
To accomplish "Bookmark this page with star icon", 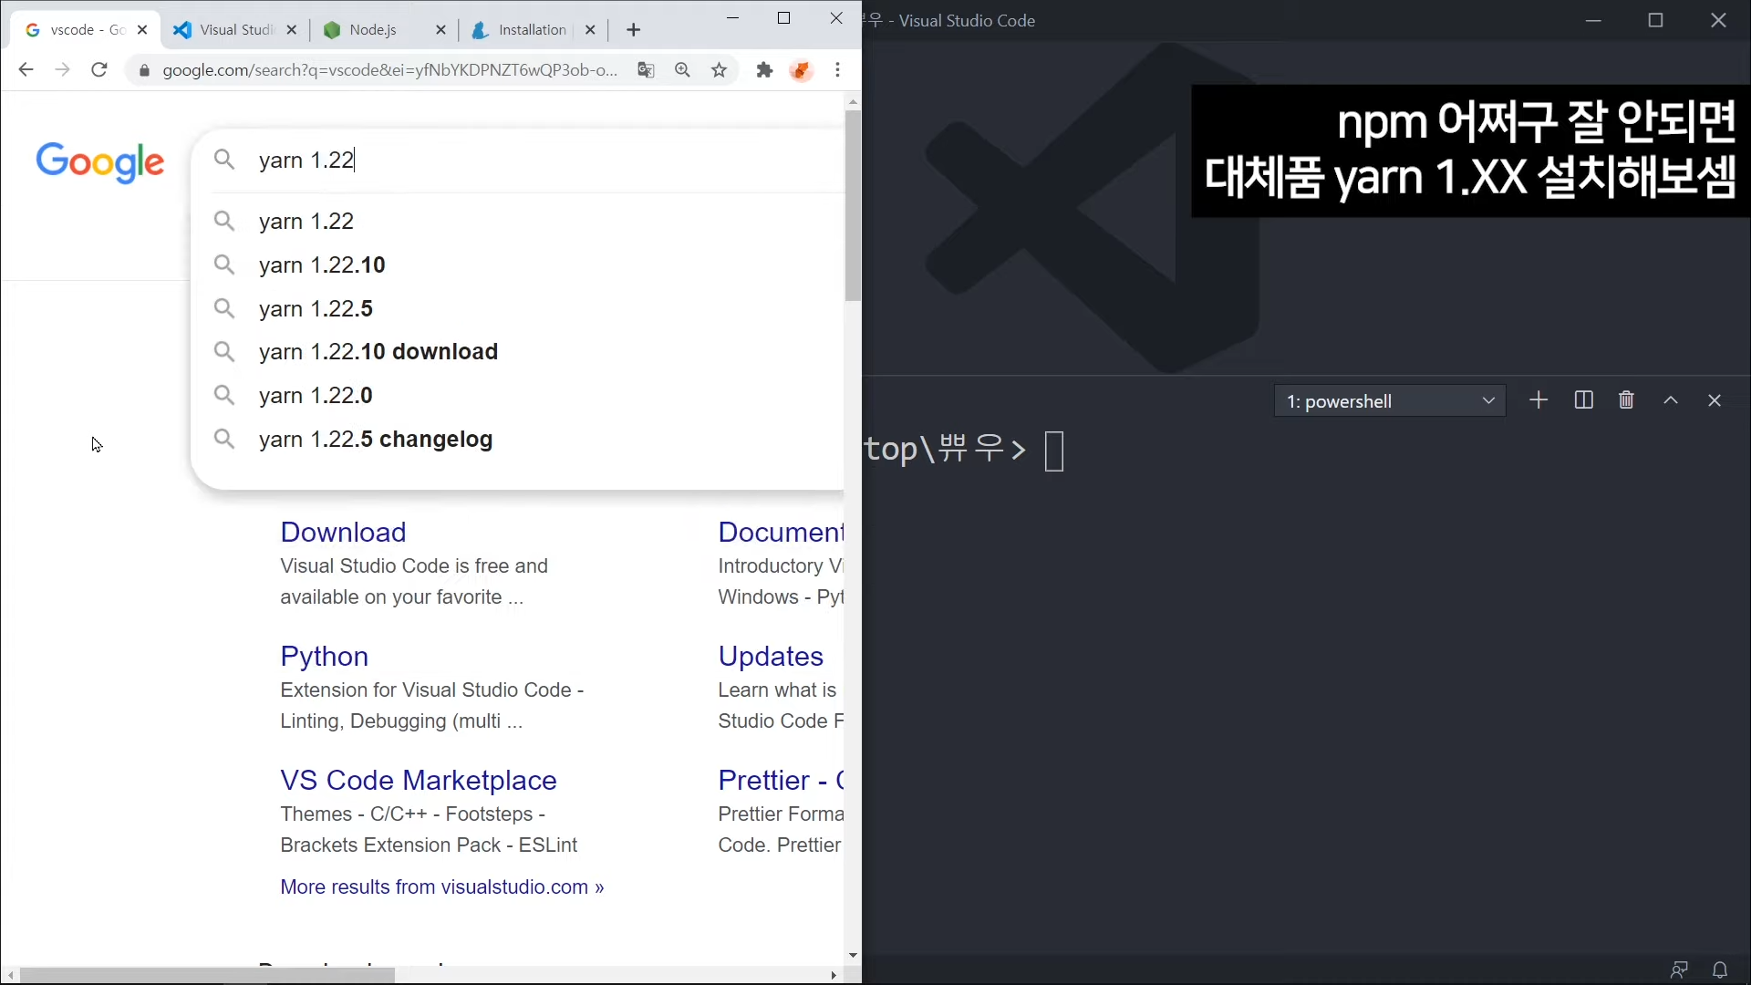I will tap(720, 70).
